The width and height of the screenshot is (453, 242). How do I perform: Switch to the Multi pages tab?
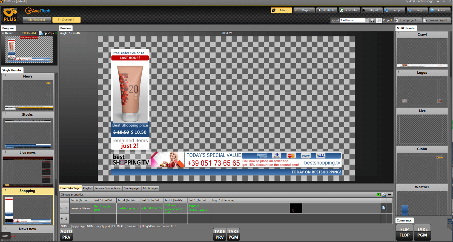(150, 188)
